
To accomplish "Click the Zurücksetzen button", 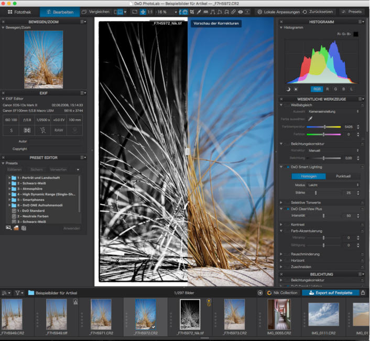I will (318, 12).
